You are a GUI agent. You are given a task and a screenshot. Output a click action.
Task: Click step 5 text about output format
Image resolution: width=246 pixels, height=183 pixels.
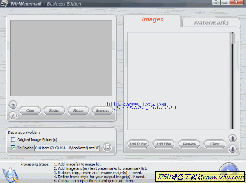94,181
